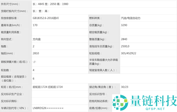Image resolution: width=177 pixels, height=112 pixels.
Task: Click the 载质量利用系数 label
Action: 11,32
